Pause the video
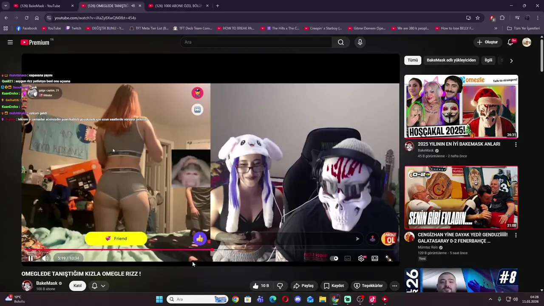 pos(31,258)
